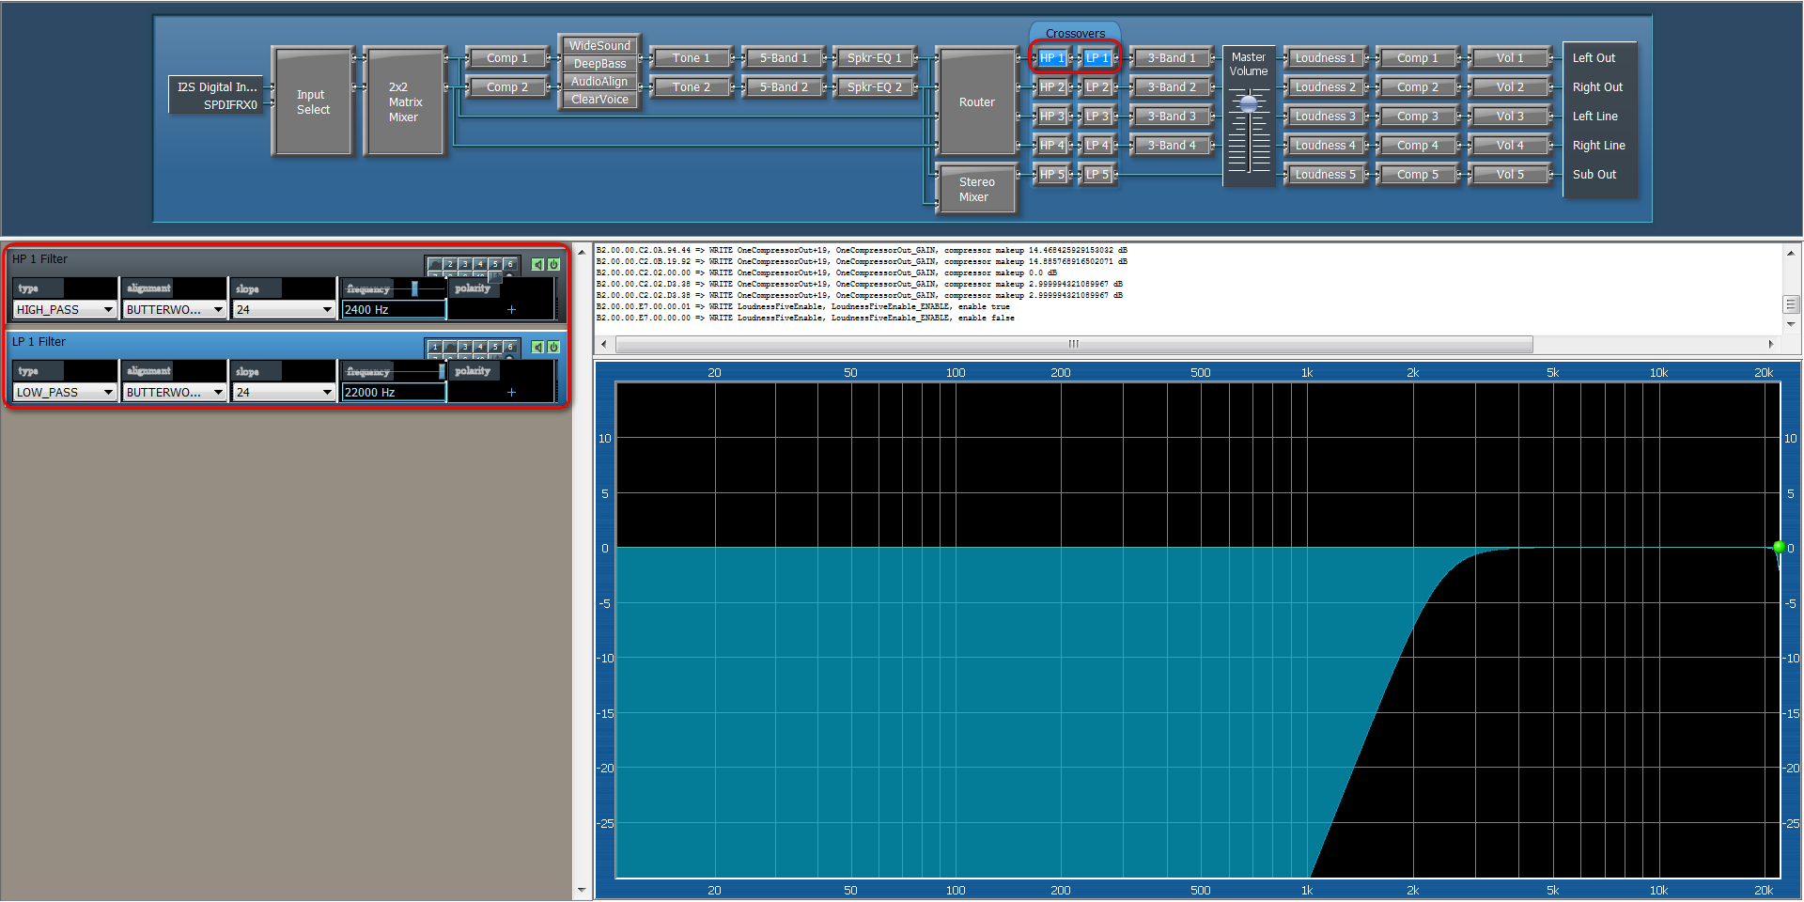
Task: Select the HP 2 crossover block
Action: tap(1051, 87)
